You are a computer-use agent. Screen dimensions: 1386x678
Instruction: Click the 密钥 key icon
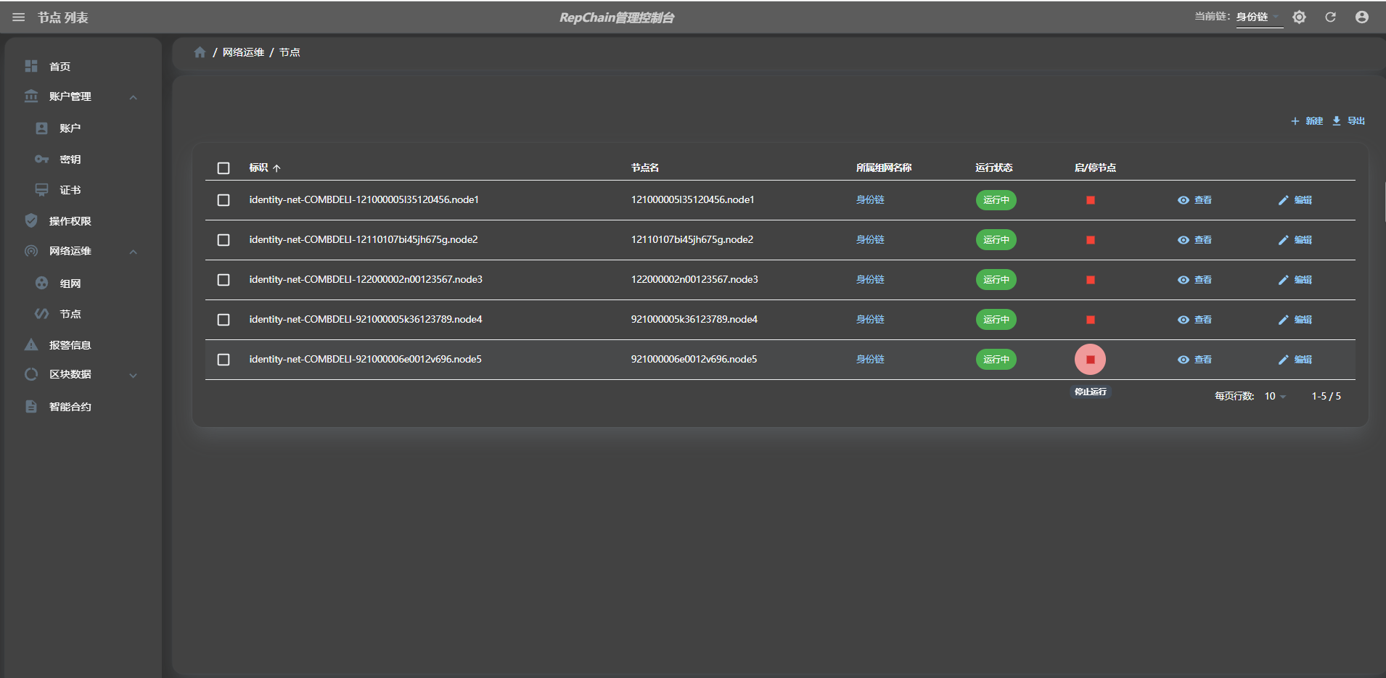coord(42,159)
